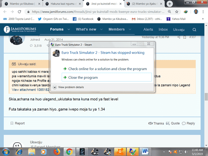The image size is (208, 156).
Task: Click taskbar clock showing 11:40 AM
Action: [x=197, y=152]
